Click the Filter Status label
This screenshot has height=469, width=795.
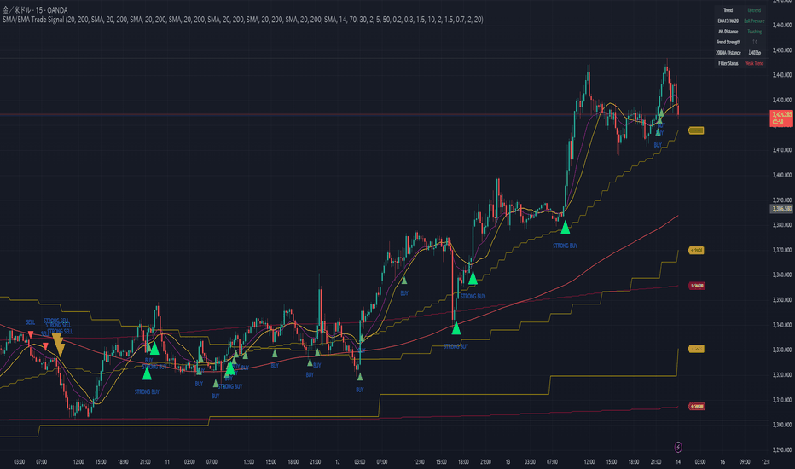point(728,63)
